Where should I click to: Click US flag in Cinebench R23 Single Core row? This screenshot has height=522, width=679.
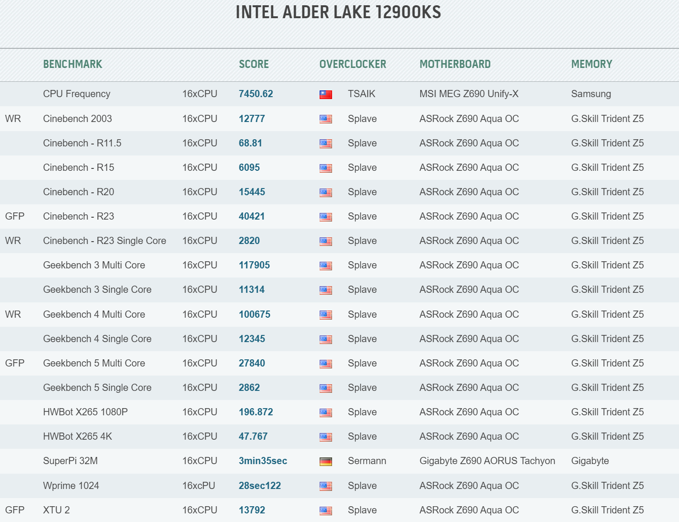326,241
